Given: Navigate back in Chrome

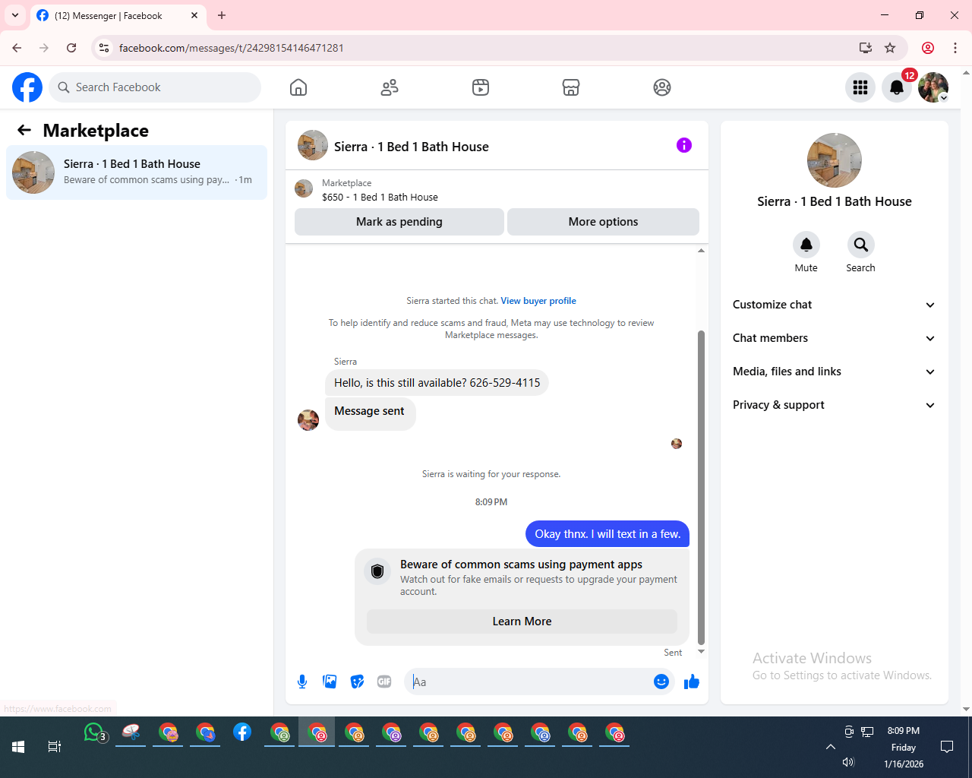Looking at the screenshot, I should coord(17,48).
